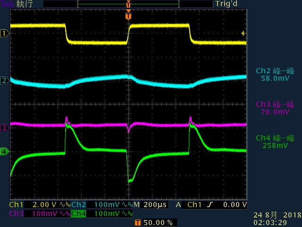Image resolution: width=302 pixels, height=227 pixels.
Task: Click the Ch3 peak-to-peak 70.0mV measurement
Action: [x=275, y=108]
